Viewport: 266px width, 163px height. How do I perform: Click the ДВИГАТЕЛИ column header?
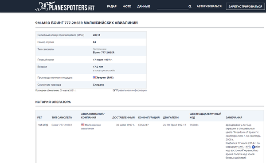pyautogui.click(x=171, y=118)
